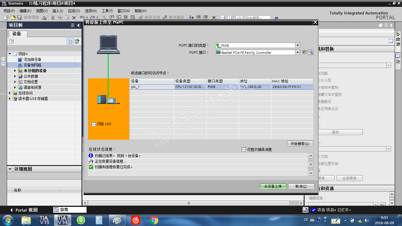
Task: Click the Delete X toolbar icon
Action: [74, 18]
